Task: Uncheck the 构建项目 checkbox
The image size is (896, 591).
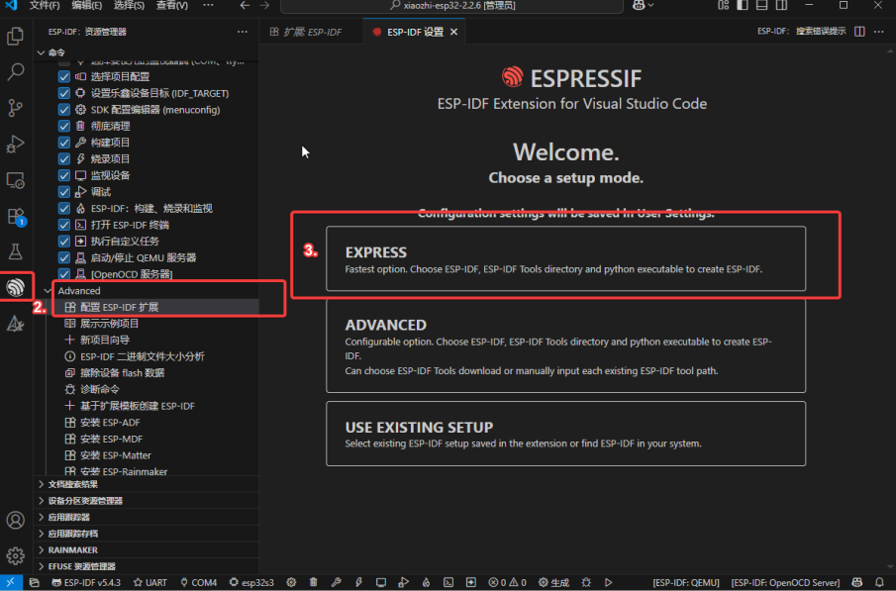Action: click(64, 143)
